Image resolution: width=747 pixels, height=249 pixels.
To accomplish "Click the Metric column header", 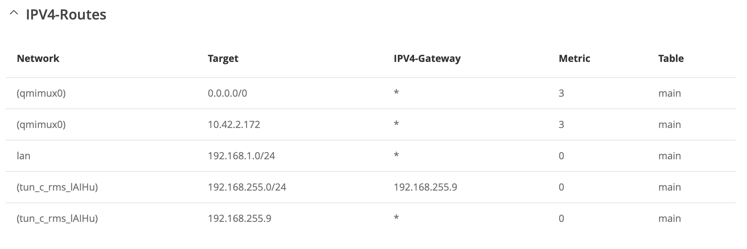I will (x=574, y=58).
